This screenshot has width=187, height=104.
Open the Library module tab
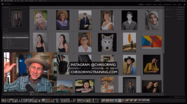click(141, 4)
